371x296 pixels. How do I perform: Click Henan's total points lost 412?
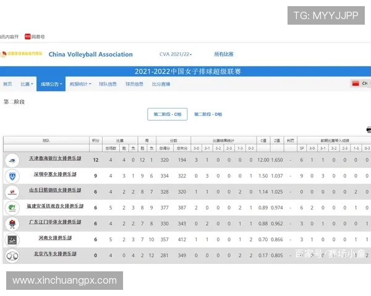[x=182, y=240]
